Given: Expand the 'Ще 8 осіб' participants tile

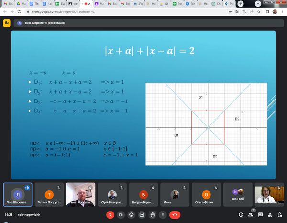Looking at the screenshot, I should tap(238, 195).
